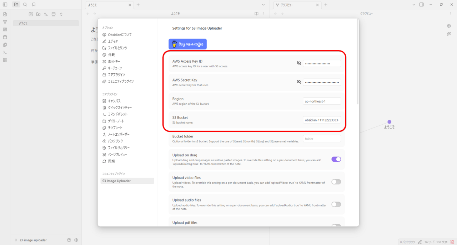Image resolution: width=457 pixels, height=245 pixels.
Task: Add a new tab next to ようこそ
Action: (x=138, y=5)
